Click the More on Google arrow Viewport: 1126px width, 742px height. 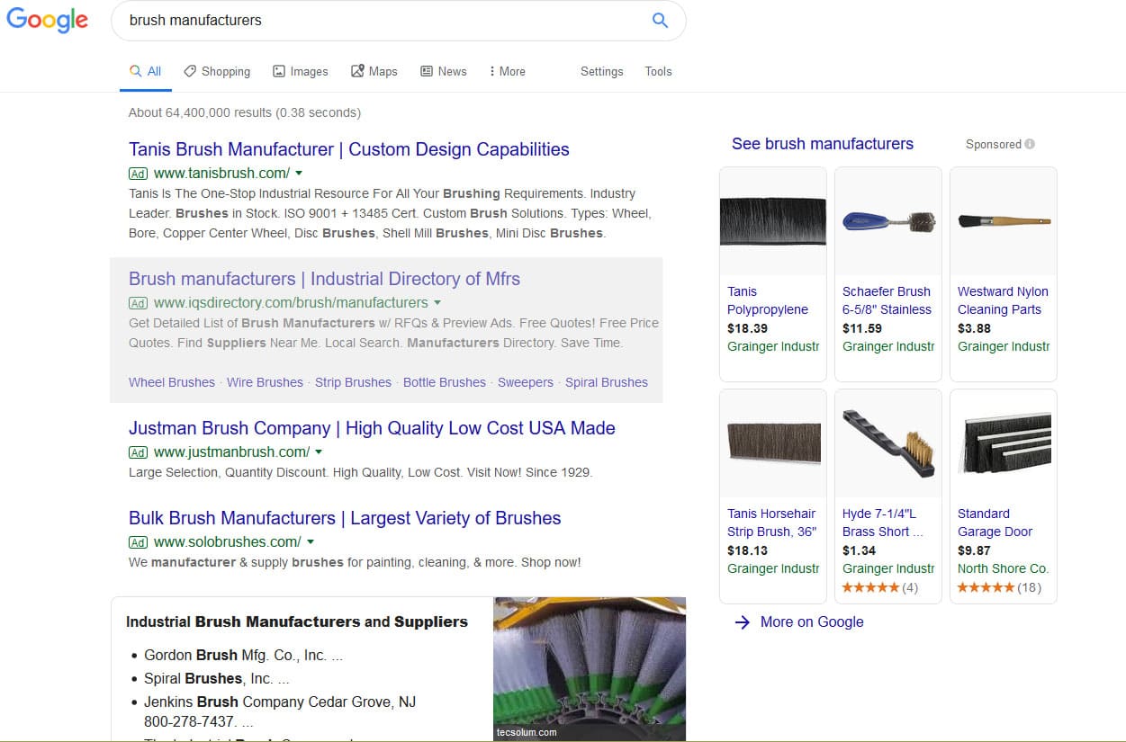743,622
